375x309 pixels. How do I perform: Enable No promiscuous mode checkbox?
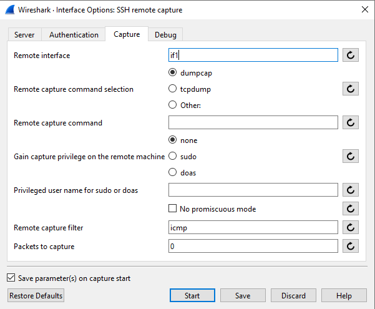click(172, 208)
